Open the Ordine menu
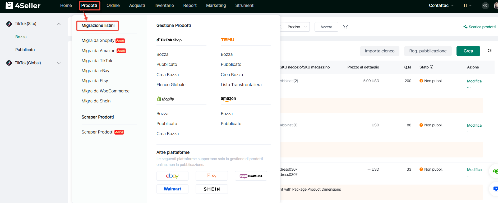The width and height of the screenshot is (498, 203). point(113,6)
